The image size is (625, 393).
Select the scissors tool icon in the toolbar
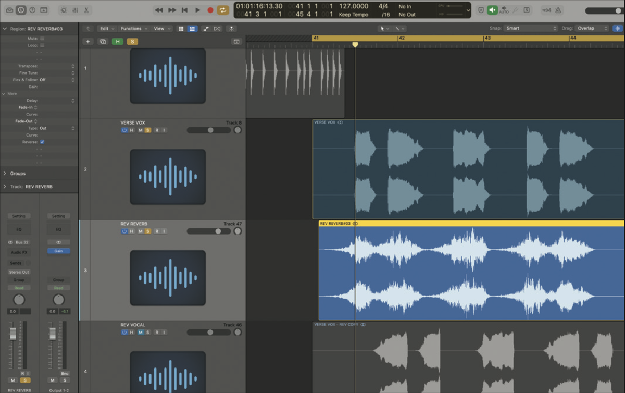coord(87,10)
